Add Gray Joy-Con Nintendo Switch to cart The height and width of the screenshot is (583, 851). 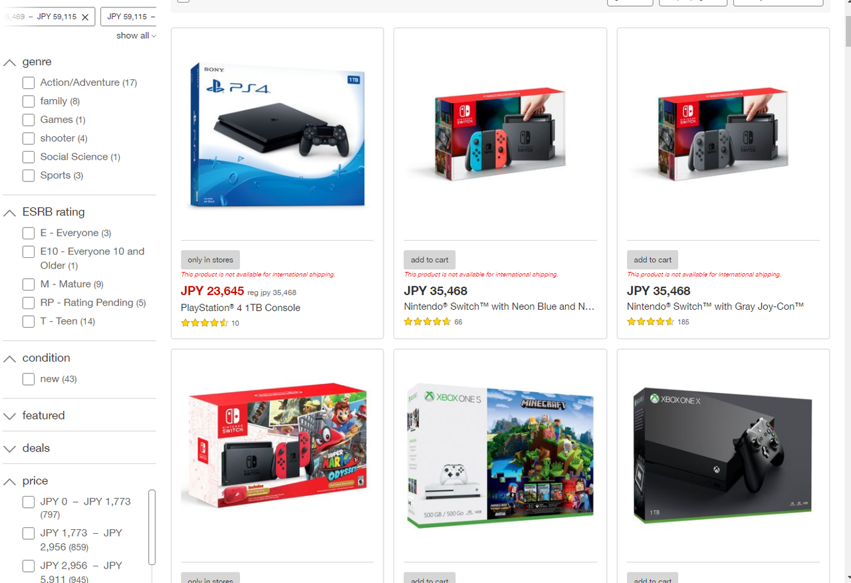[x=652, y=260]
